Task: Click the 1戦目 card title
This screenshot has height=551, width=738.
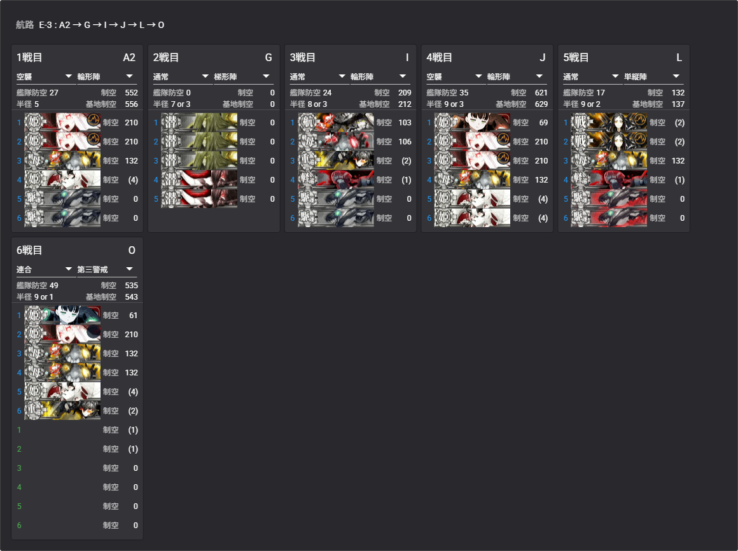Action: tap(29, 57)
